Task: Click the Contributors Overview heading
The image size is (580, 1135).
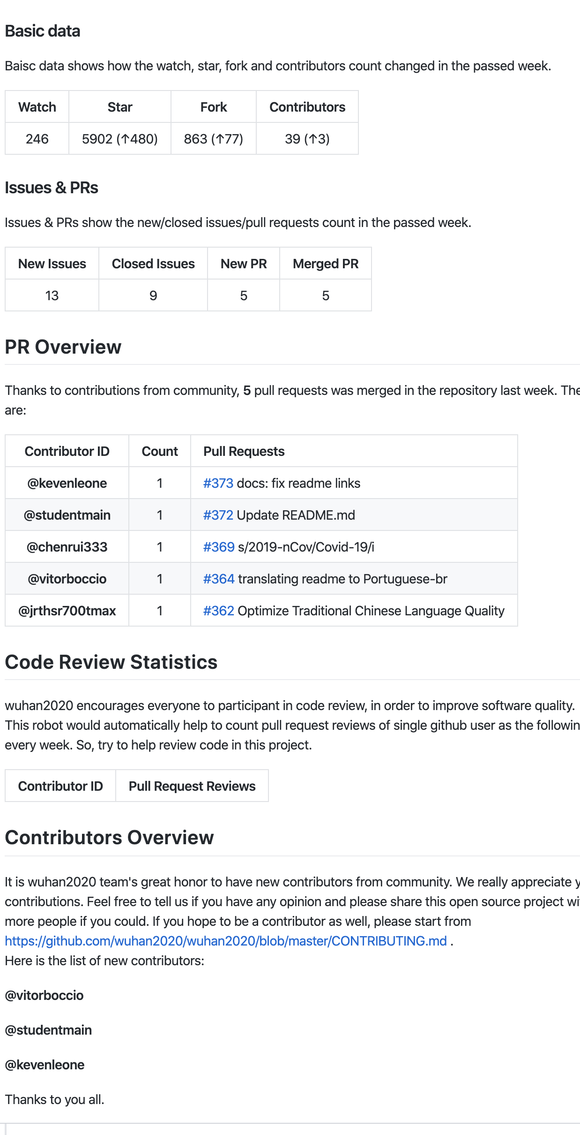Action: coord(109,838)
